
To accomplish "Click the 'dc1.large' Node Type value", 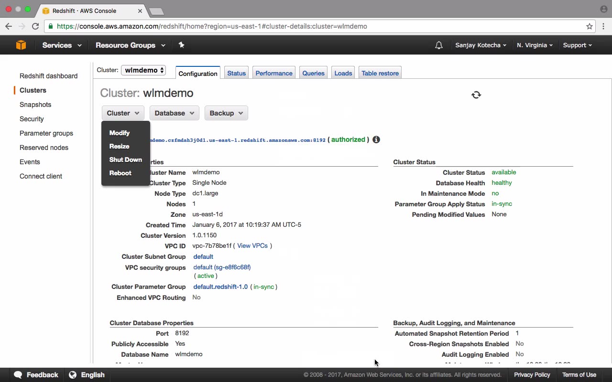I will 205,193.
